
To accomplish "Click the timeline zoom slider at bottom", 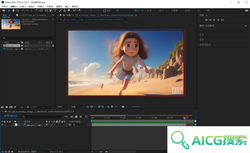I will (x=101, y=152).
